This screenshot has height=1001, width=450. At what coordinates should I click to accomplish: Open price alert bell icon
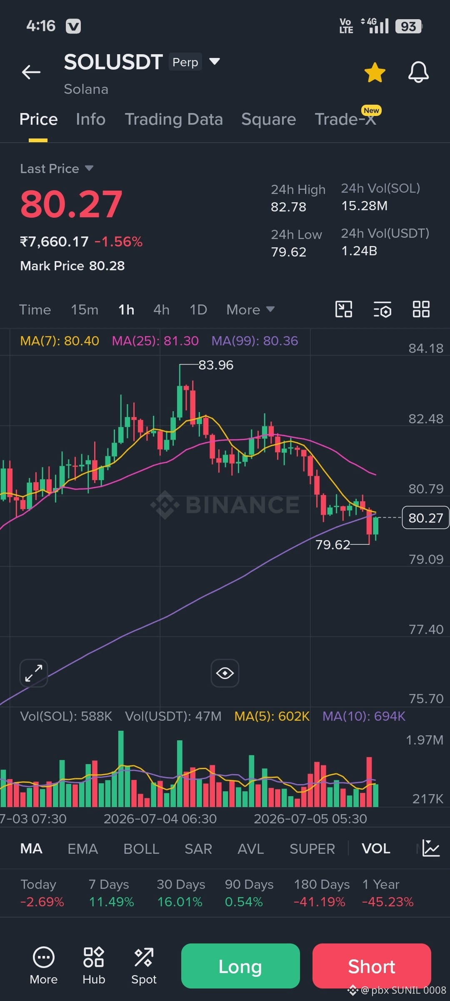(x=418, y=72)
